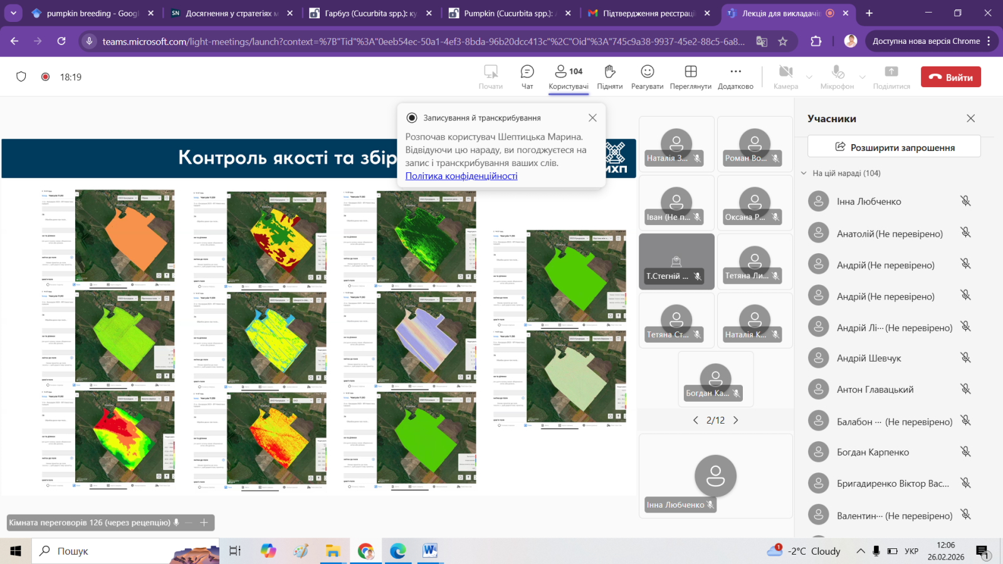Open the Reactions (Реагувати) menu

[647, 76]
